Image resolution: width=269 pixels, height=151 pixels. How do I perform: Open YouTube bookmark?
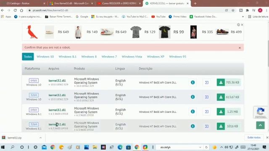pos(158,17)
